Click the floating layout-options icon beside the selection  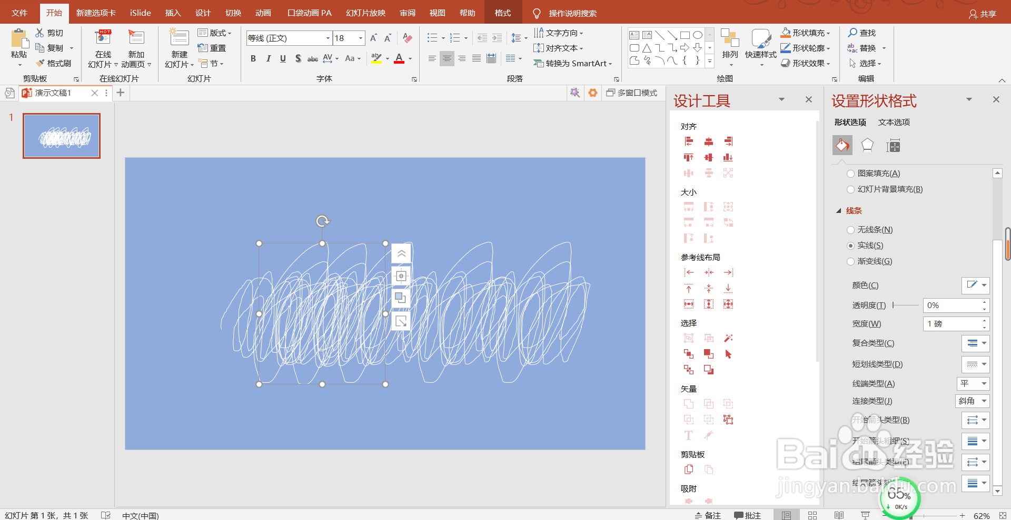tap(401, 276)
